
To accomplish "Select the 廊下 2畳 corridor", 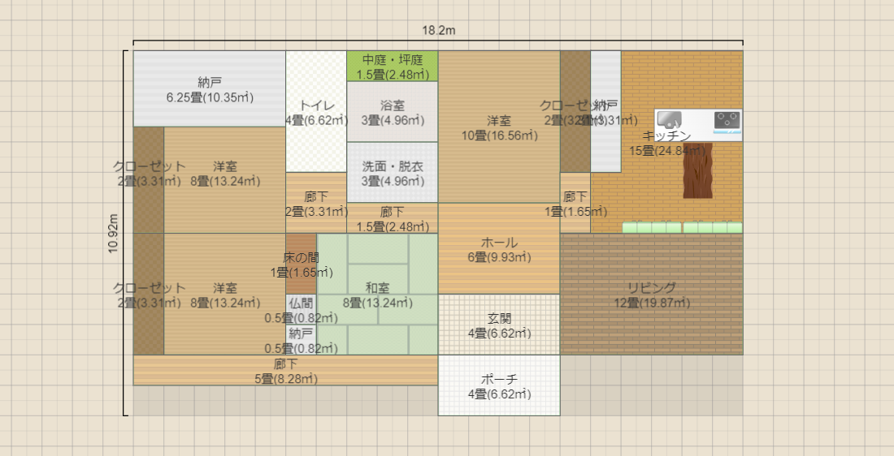I will [316, 203].
